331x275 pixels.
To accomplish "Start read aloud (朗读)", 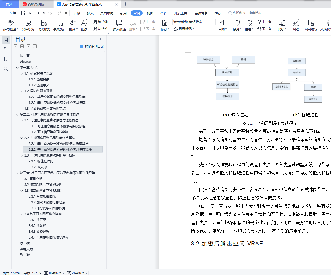I will pyautogui.click(x=84, y=25).
